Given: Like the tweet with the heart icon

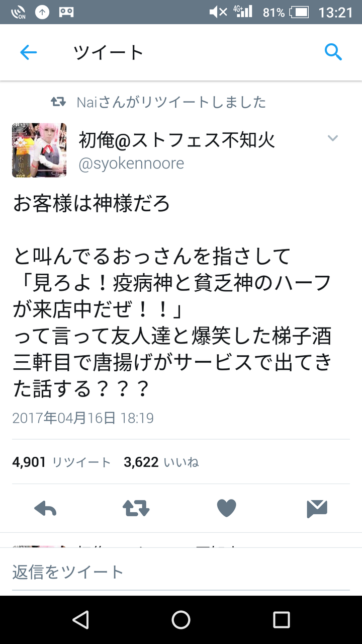Looking at the screenshot, I should pos(226,509).
